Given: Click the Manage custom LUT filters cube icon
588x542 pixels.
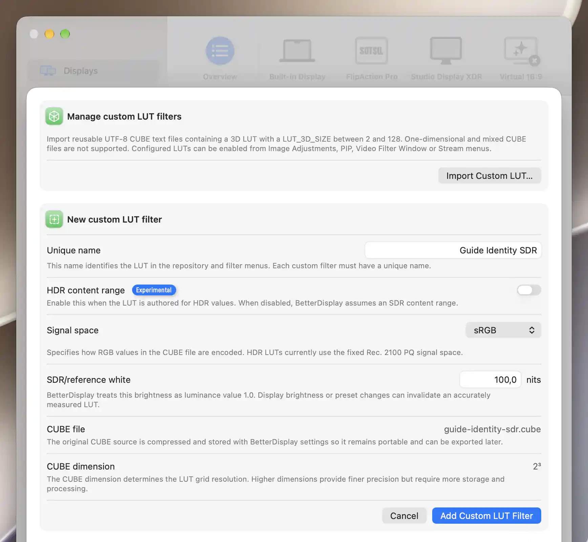Looking at the screenshot, I should click(x=54, y=116).
